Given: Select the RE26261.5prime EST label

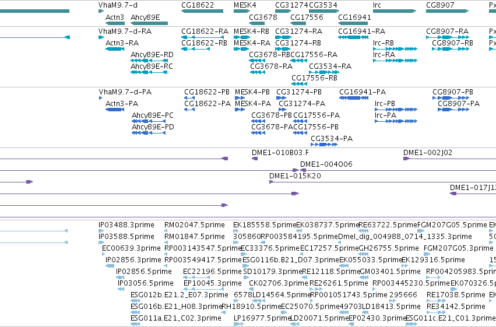Looking at the screenshot, I should [x=339, y=283].
